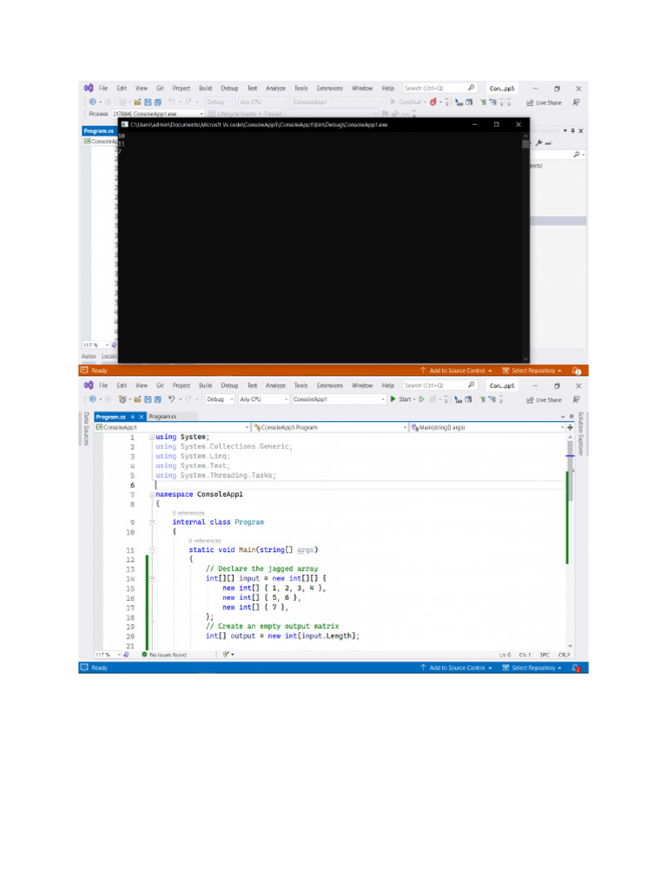This screenshot has width=667, height=889.
Task: Click the Save All icon in lower window toolbar
Action: pos(157,399)
